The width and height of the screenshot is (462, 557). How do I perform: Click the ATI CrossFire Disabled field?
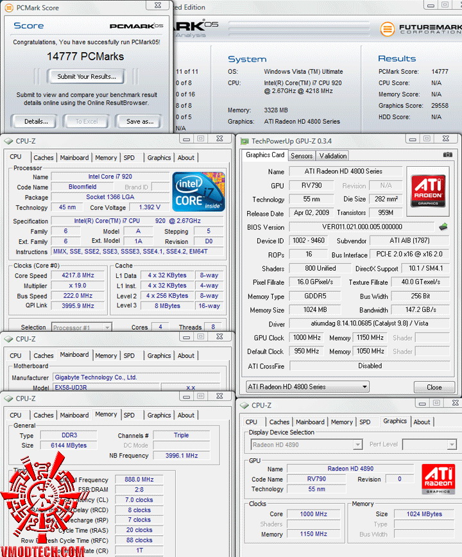370,366
